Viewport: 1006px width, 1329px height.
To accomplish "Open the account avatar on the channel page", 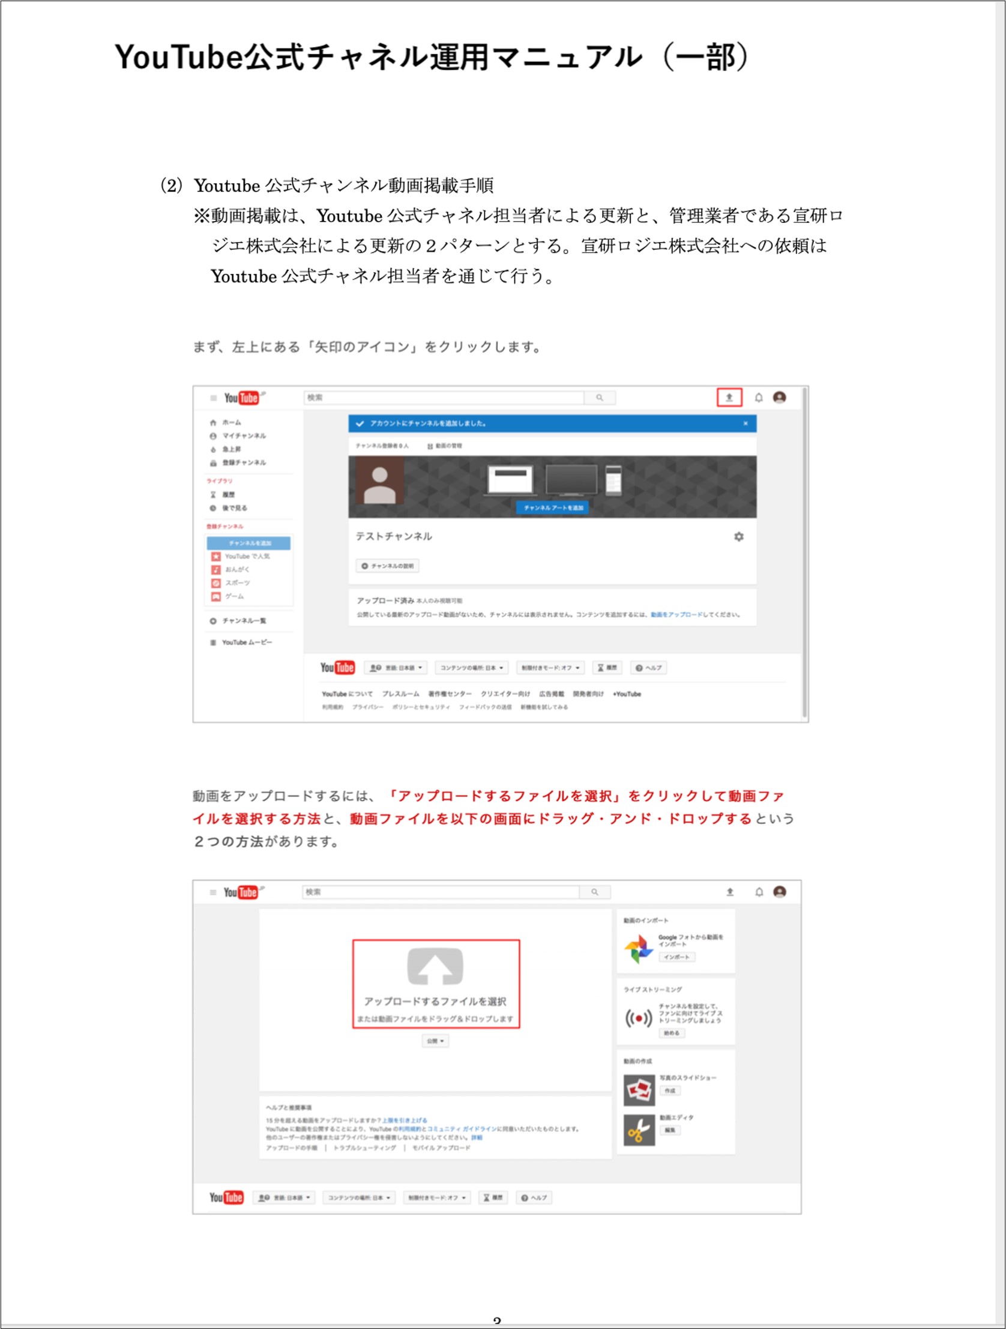I will tap(780, 397).
